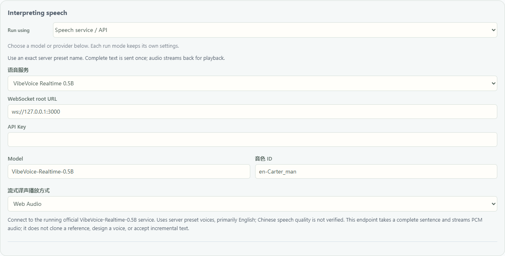Open the 流式译声播放方式 Web Audio dropdown
This screenshot has width=505, height=256.
point(252,204)
